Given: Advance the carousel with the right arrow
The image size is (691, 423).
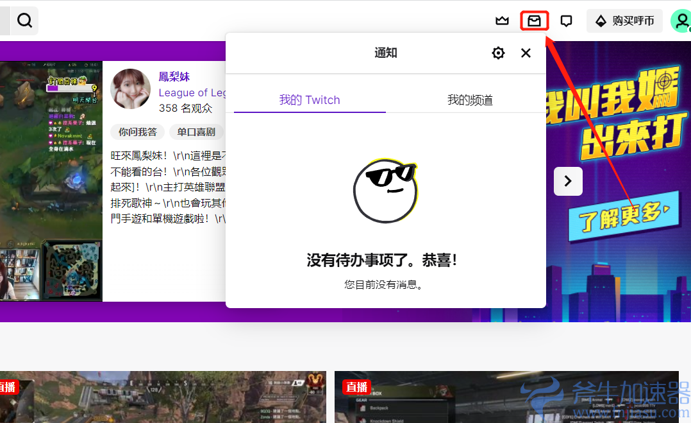Looking at the screenshot, I should pyautogui.click(x=567, y=182).
